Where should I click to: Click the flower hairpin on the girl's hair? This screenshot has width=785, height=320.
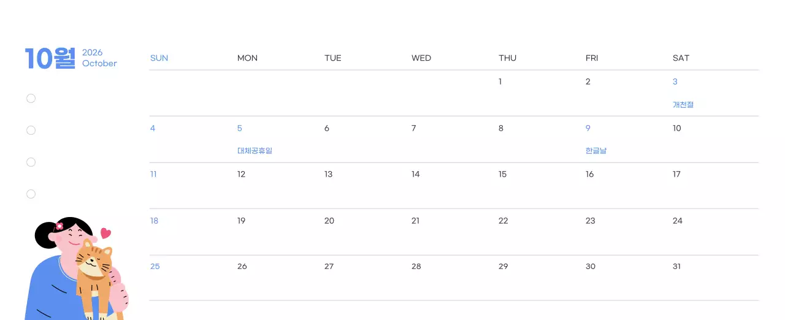[x=59, y=226]
